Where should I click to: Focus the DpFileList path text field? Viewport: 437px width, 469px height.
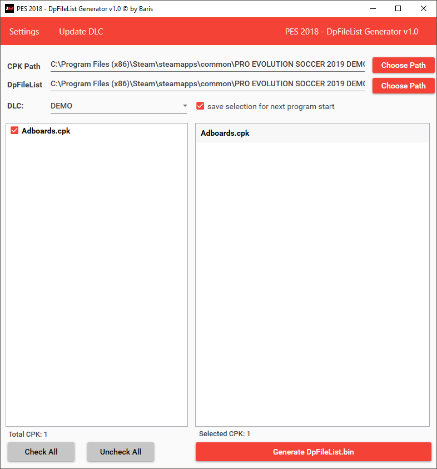[x=207, y=84]
